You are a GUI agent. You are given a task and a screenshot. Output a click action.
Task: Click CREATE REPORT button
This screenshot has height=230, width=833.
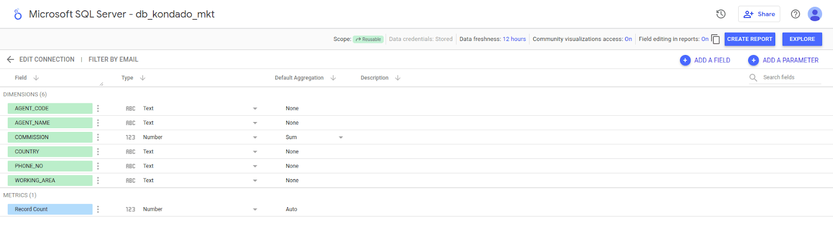click(x=750, y=39)
